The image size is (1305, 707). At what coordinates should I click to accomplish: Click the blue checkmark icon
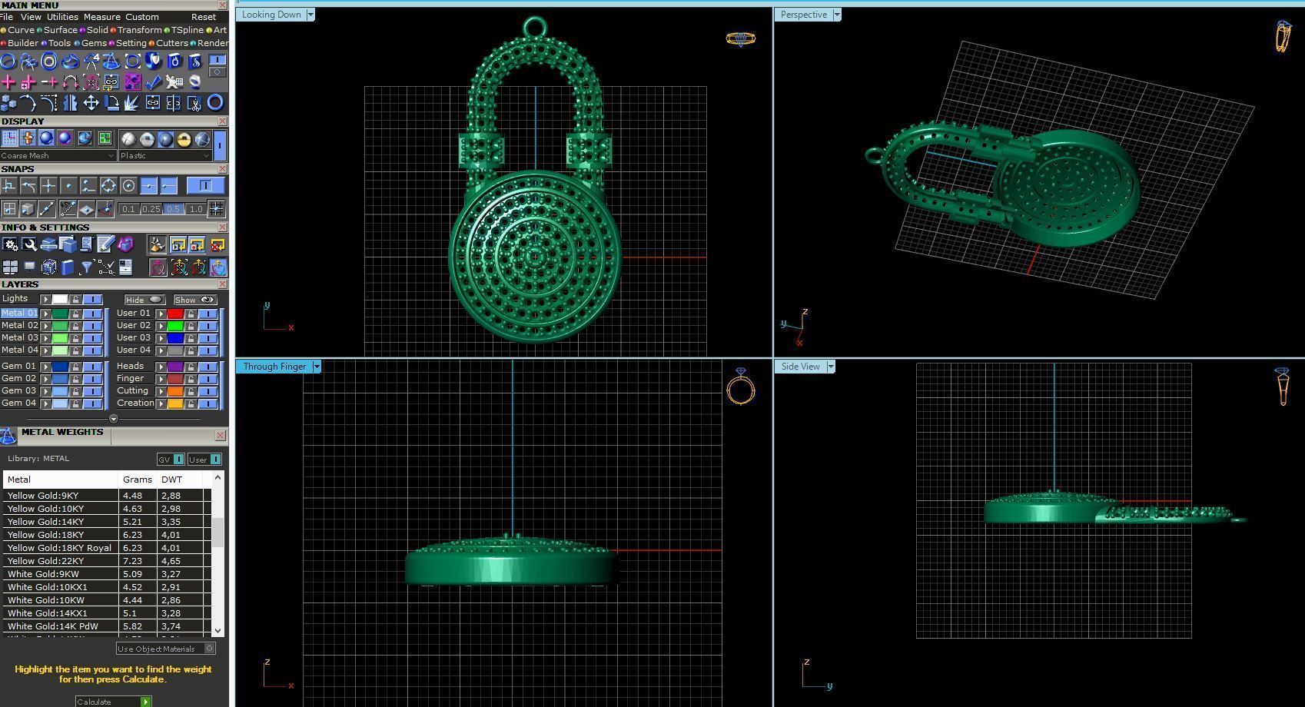(153, 81)
